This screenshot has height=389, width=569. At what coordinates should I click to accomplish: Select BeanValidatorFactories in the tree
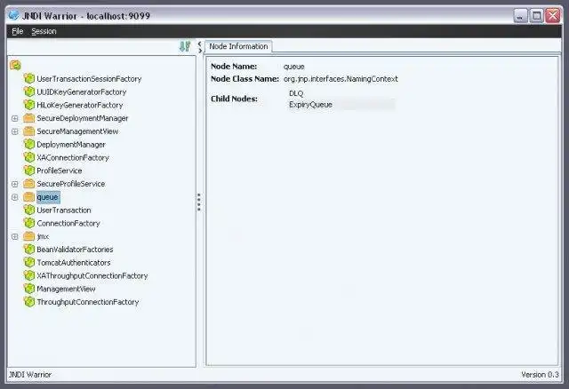click(75, 250)
